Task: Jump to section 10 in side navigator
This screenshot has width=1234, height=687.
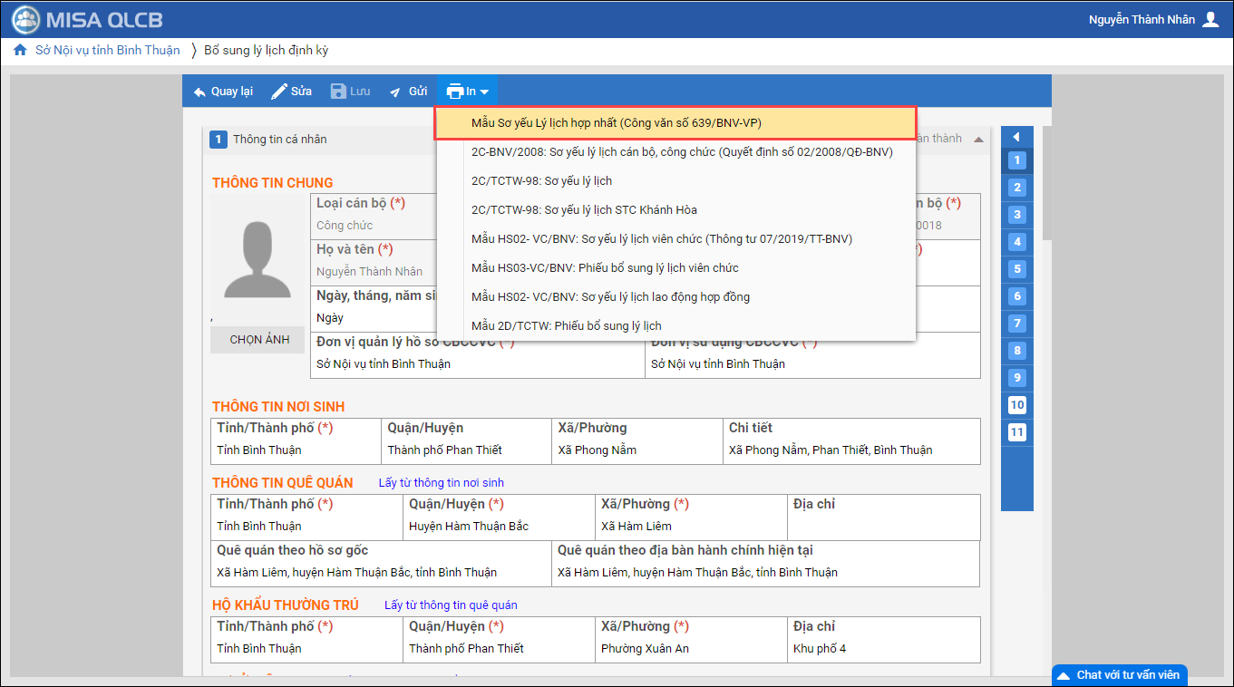Action: 1017,405
